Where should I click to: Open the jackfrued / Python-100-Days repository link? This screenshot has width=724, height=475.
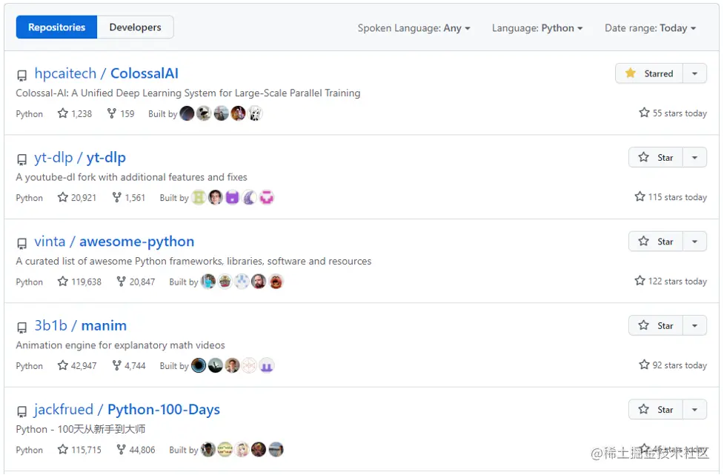[x=127, y=410]
